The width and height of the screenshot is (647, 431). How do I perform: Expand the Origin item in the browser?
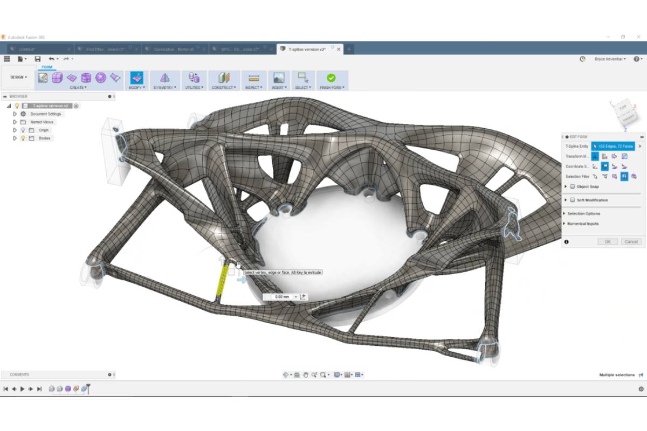tap(15, 130)
